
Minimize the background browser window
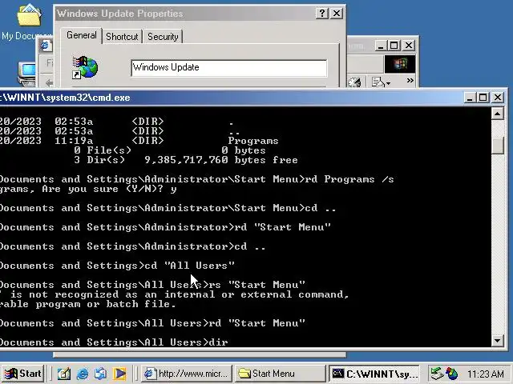coord(380,46)
